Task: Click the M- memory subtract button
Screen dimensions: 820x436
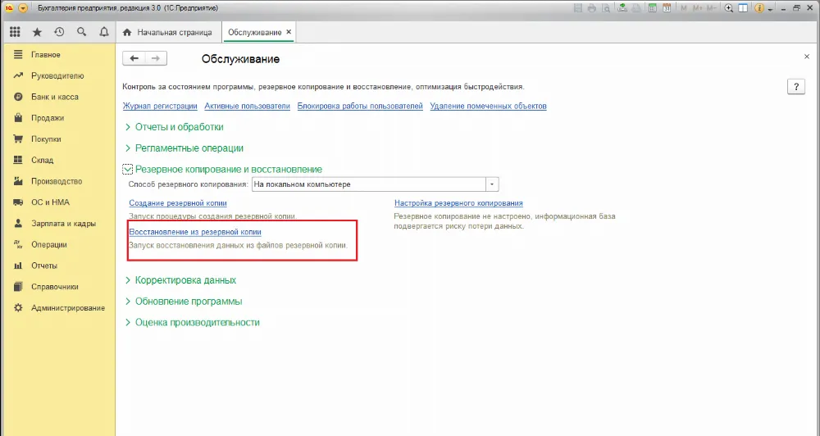Action: click(711, 8)
